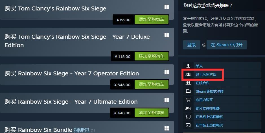Click 在 Steam 中打开 button
Image resolution: width=265 pixels, height=133 pixels.
[x=227, y=45]
